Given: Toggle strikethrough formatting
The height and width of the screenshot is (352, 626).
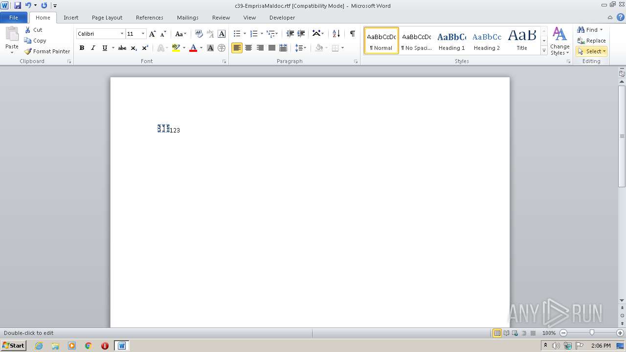Looking at the screenshot, I should (122, 48).
